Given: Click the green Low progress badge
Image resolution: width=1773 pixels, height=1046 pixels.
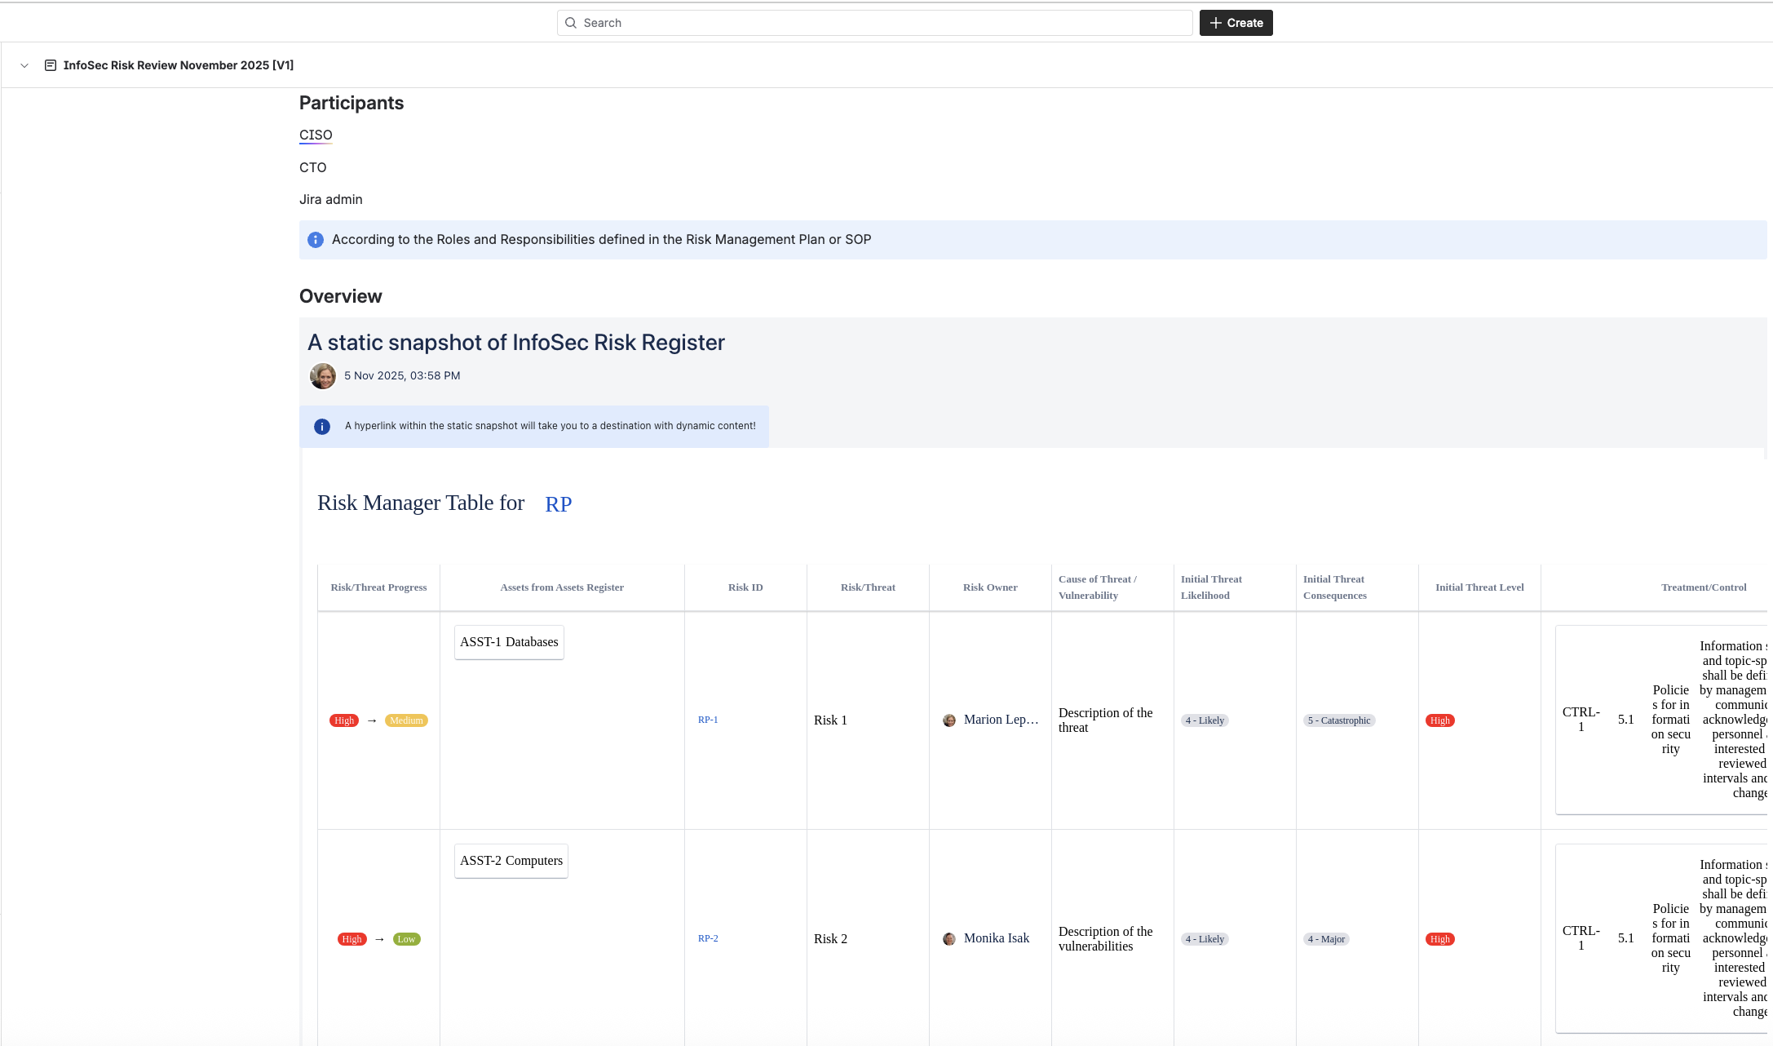Looking at the screenshot, I should click(406, 939).
